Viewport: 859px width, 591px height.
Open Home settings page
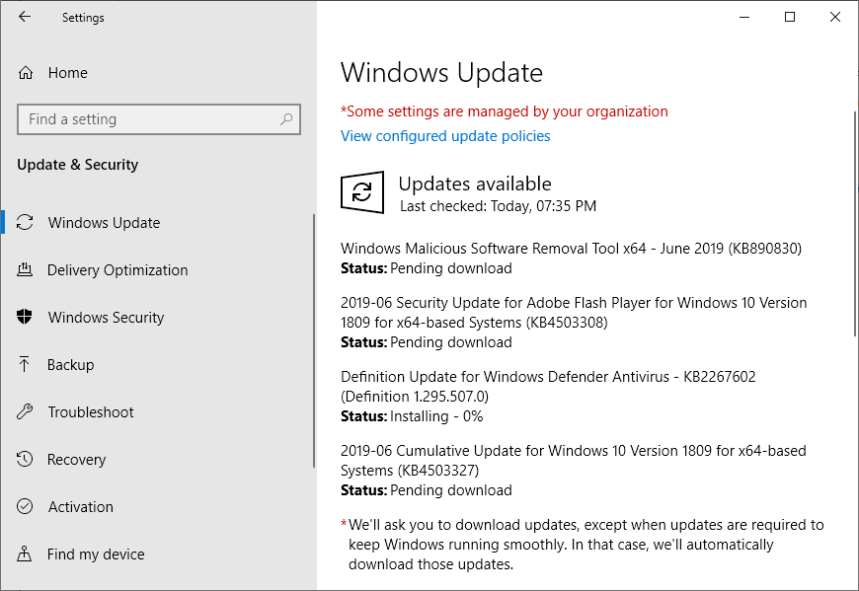67,73
